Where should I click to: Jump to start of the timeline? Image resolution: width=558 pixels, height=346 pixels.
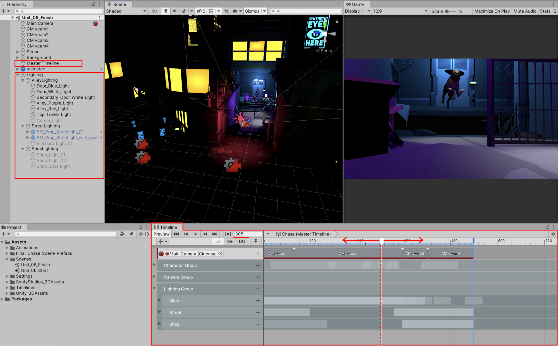[176, 234]
